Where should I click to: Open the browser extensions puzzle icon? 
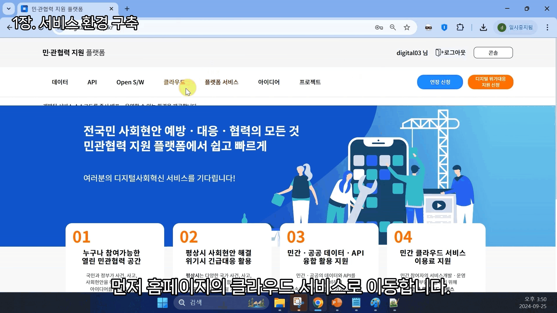click(x=460, y=28)
